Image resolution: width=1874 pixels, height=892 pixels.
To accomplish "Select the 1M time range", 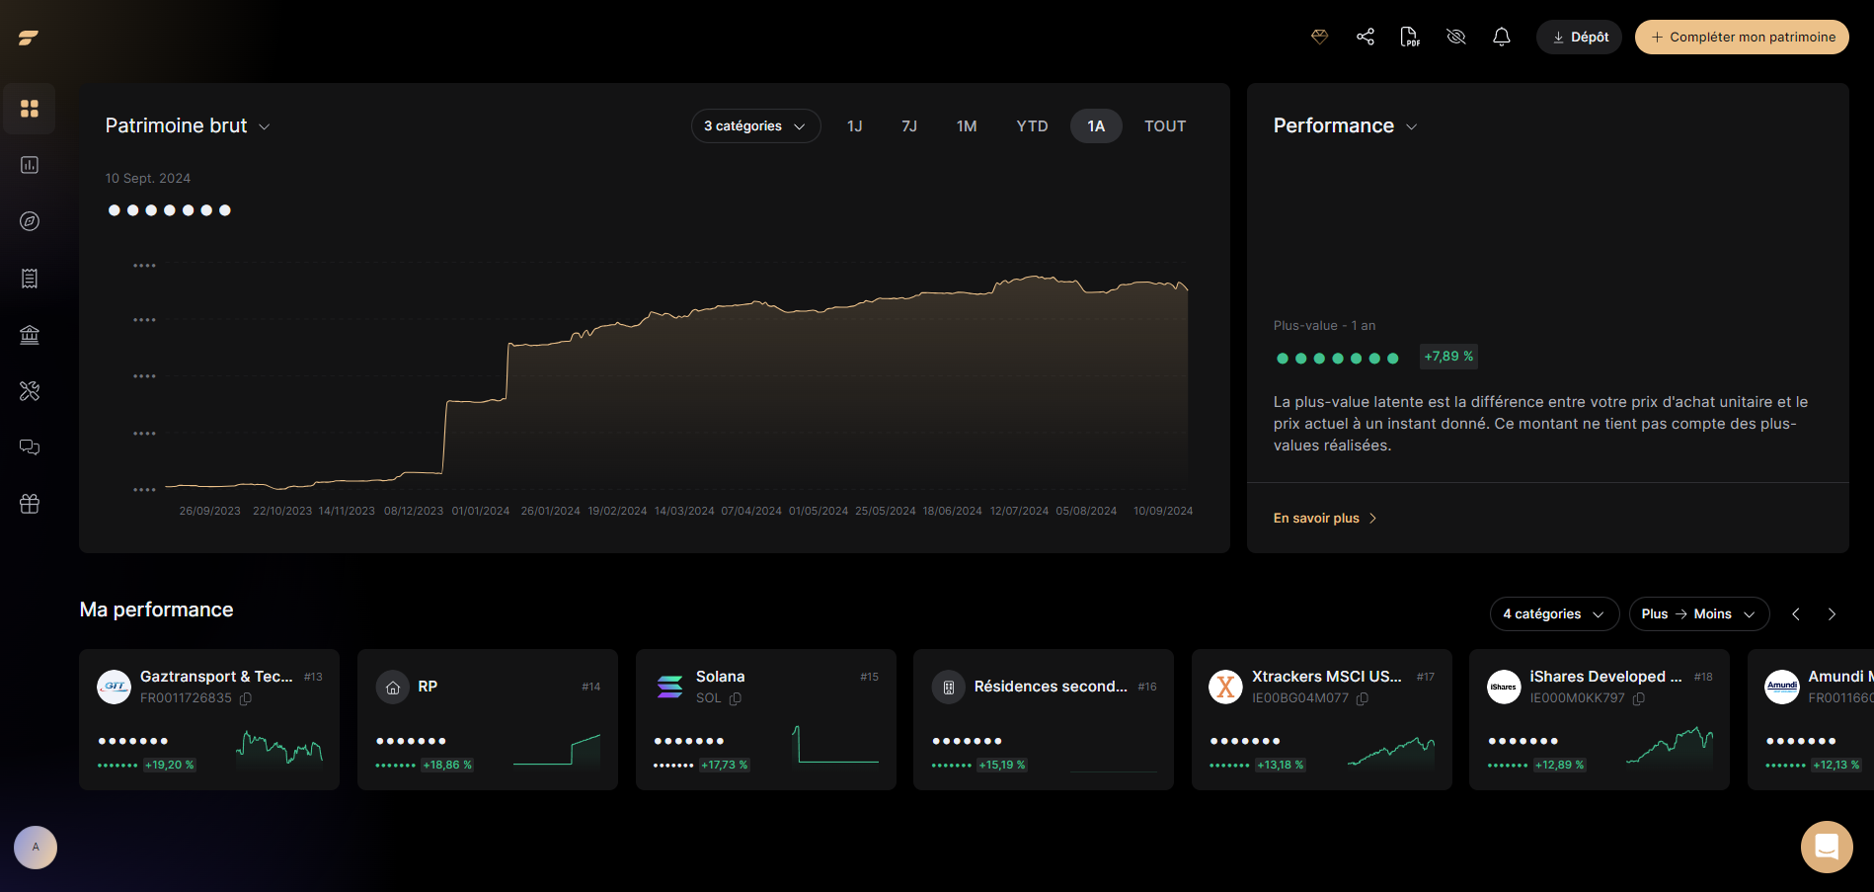I will [967, 126].
